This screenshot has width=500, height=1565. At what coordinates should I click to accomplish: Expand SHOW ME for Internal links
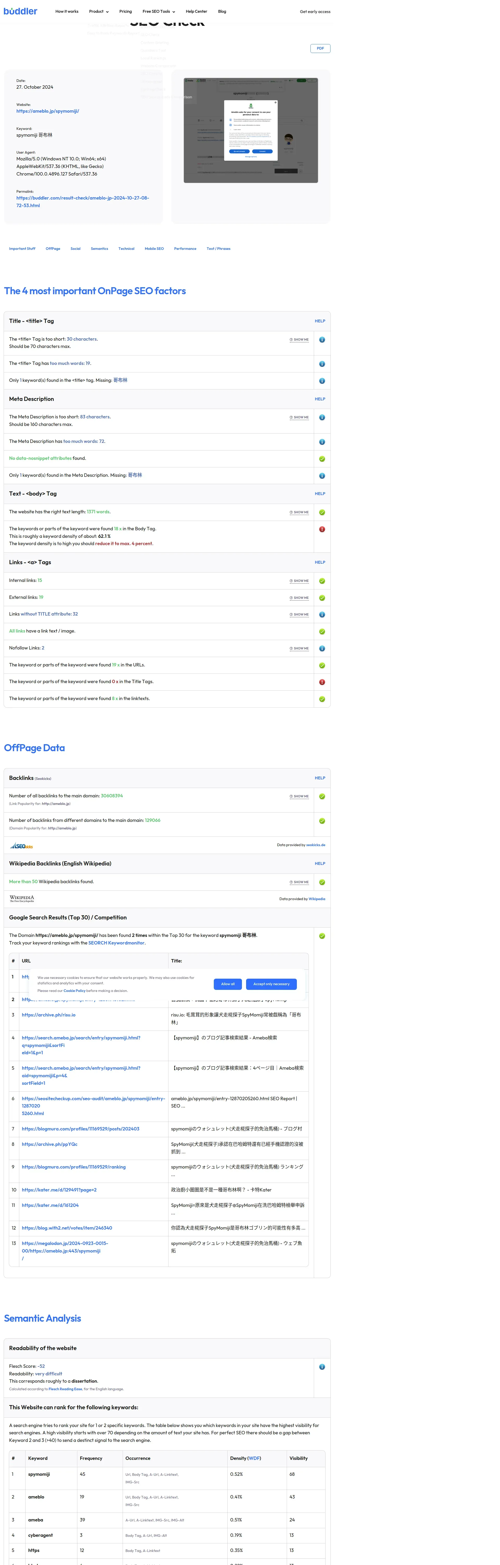(299, 581)
